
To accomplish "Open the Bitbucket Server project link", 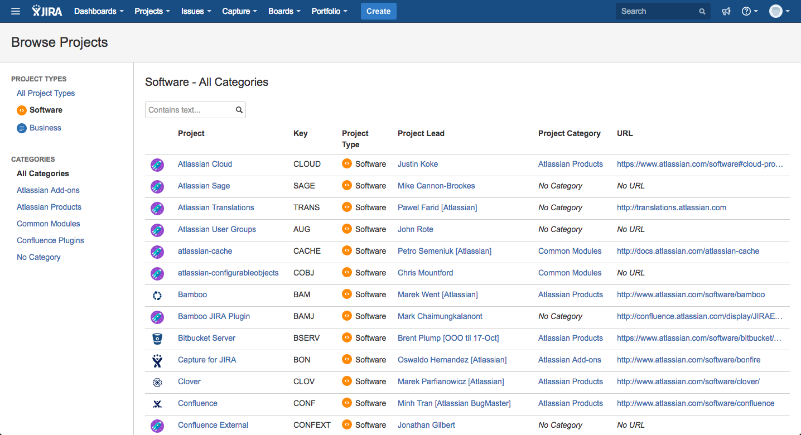I will point(206,338).
